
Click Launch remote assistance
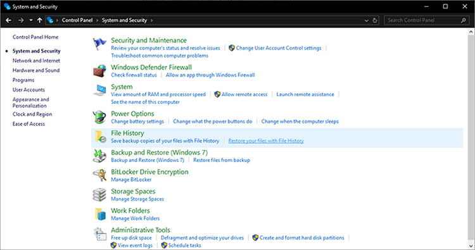305,94
